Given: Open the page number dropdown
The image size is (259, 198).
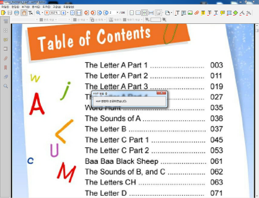Looking at the screenshot, I should (x=118, y=13).
